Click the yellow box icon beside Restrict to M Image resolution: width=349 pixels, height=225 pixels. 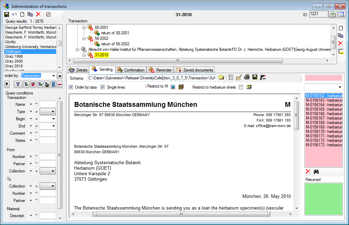click(181, 87)
